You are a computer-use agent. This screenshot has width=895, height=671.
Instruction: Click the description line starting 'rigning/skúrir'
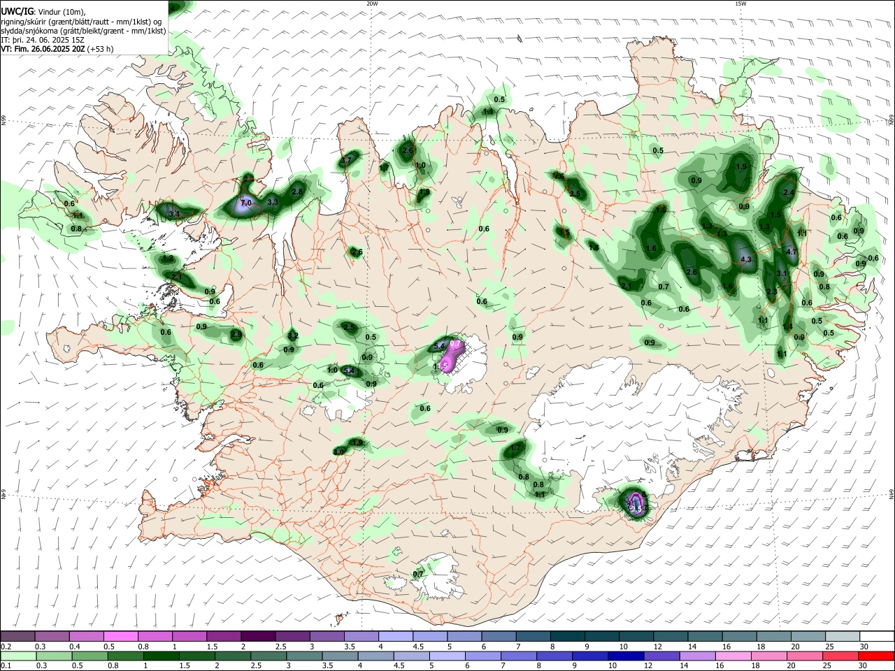coord(81,22)
